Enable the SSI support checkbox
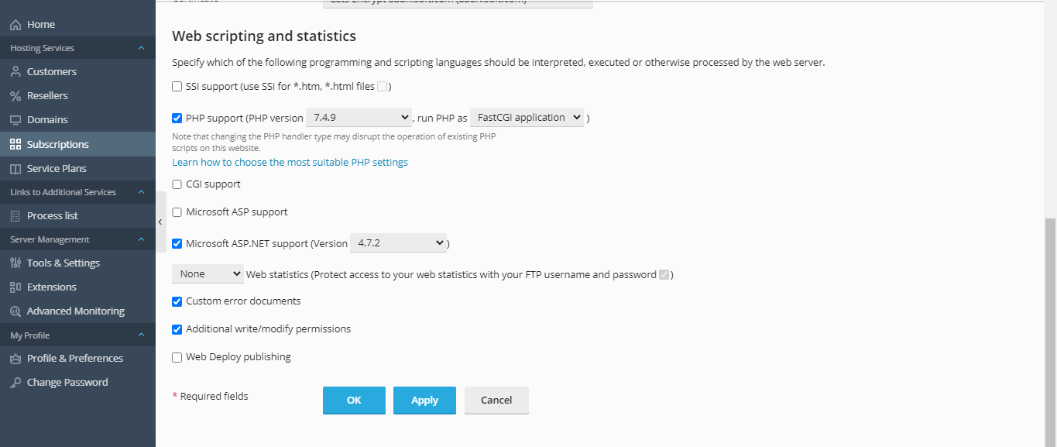 point(177,87)
